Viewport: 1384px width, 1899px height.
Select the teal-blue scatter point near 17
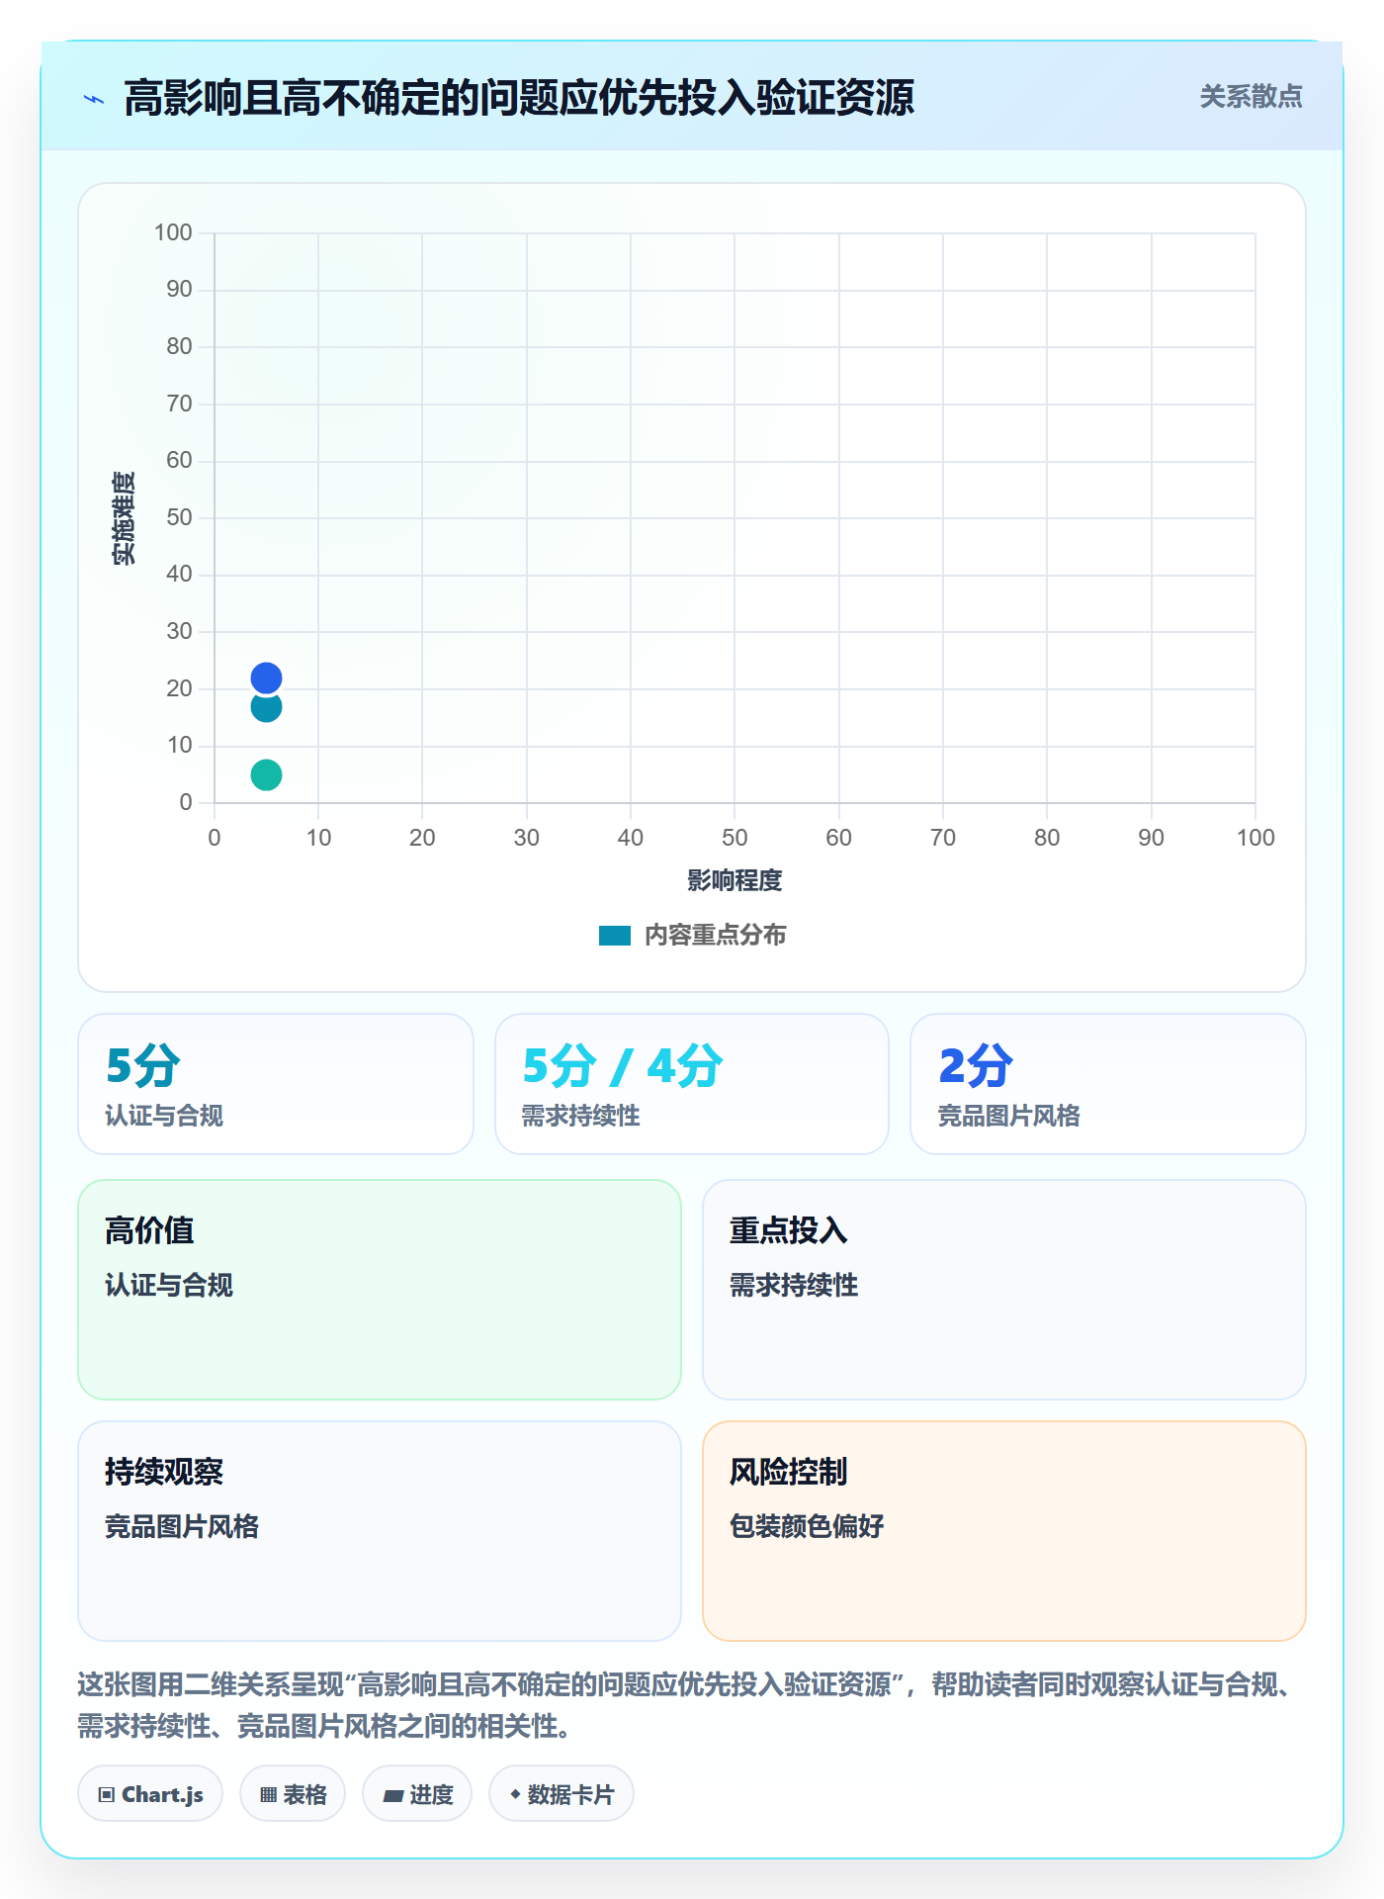266,707
